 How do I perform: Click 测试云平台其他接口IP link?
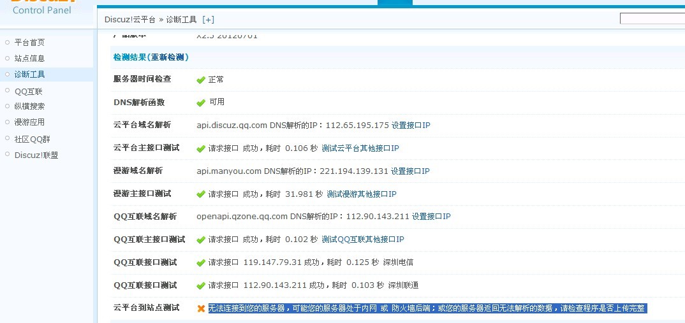click(x=360, y=148)
